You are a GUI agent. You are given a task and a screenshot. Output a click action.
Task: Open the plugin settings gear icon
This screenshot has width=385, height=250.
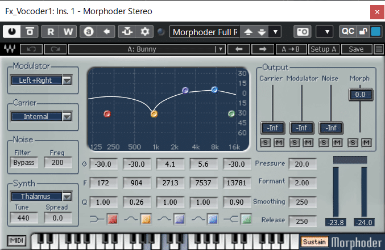click(145, 32)
